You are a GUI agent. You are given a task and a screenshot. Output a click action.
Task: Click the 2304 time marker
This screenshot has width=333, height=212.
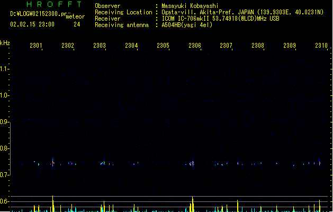tap(131, 45)
